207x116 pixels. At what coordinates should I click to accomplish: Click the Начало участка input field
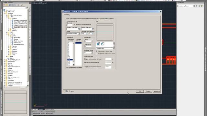[x=72, y=29]
